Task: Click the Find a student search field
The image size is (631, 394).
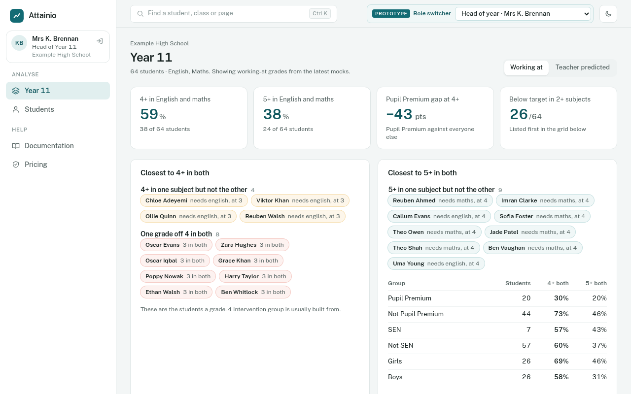Action: click(234, 14)
